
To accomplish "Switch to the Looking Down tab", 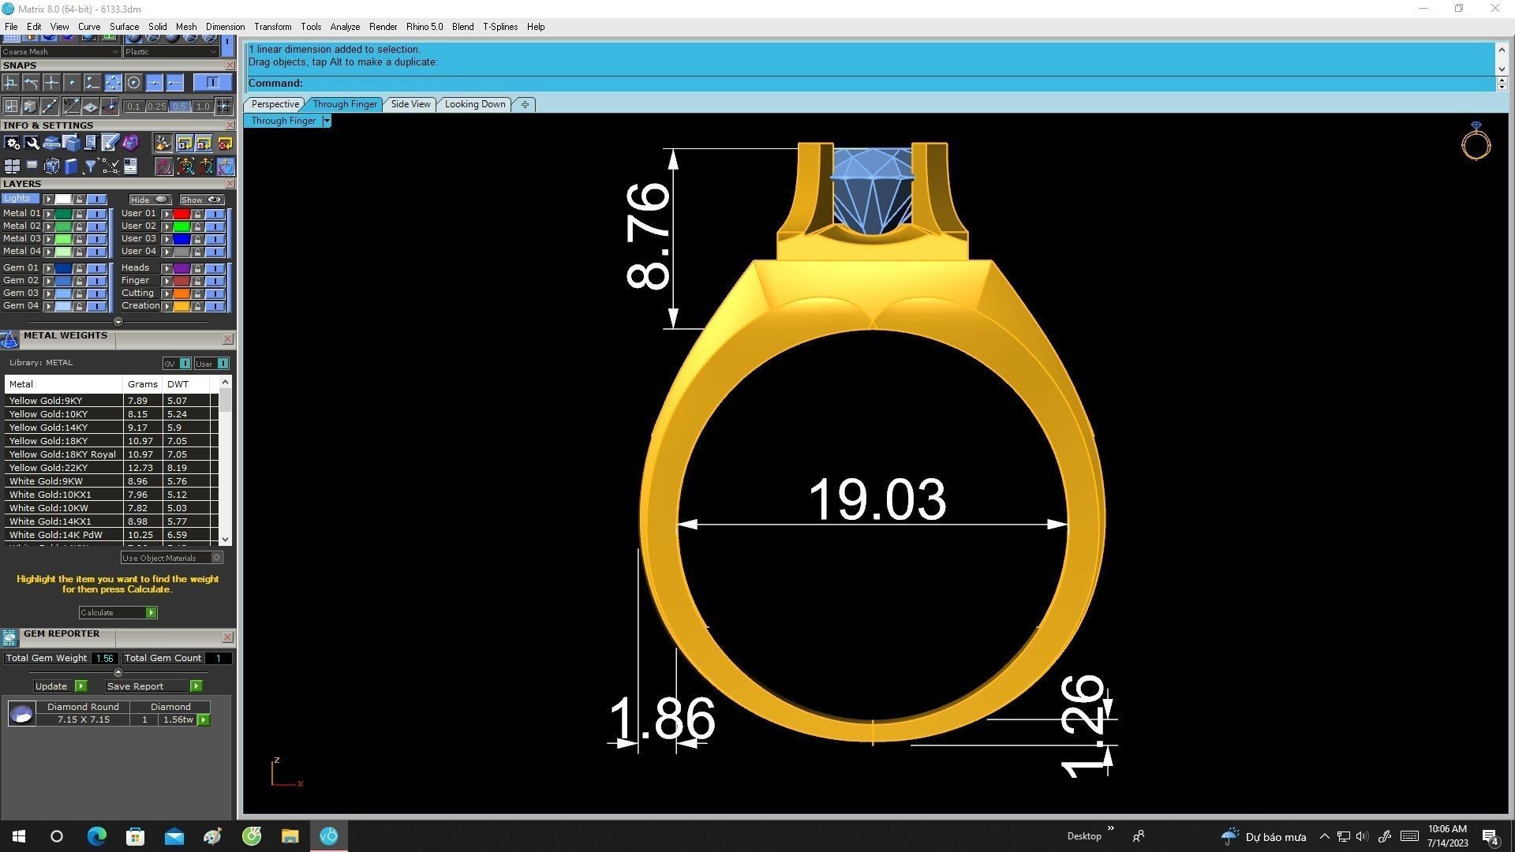I will pyautogui.click(x=475, y=104).
